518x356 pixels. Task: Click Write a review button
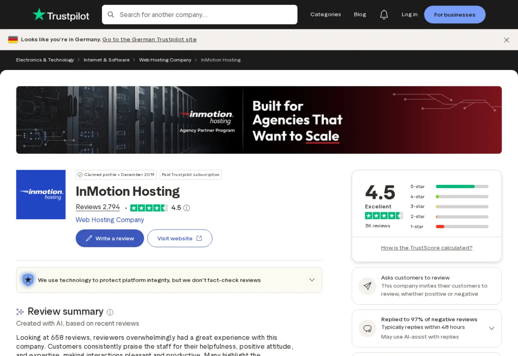(x=110, y=238)
